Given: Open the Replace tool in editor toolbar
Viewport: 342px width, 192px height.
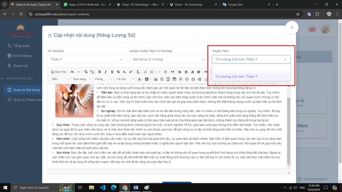Looking at the screenshot, I should click(x=92, y=72).
